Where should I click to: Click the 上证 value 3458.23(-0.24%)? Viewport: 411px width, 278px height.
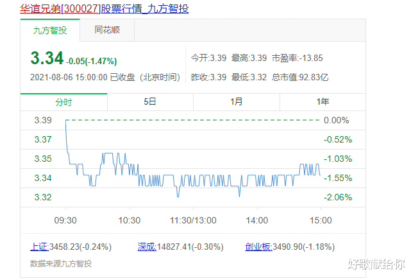[81, 247]
